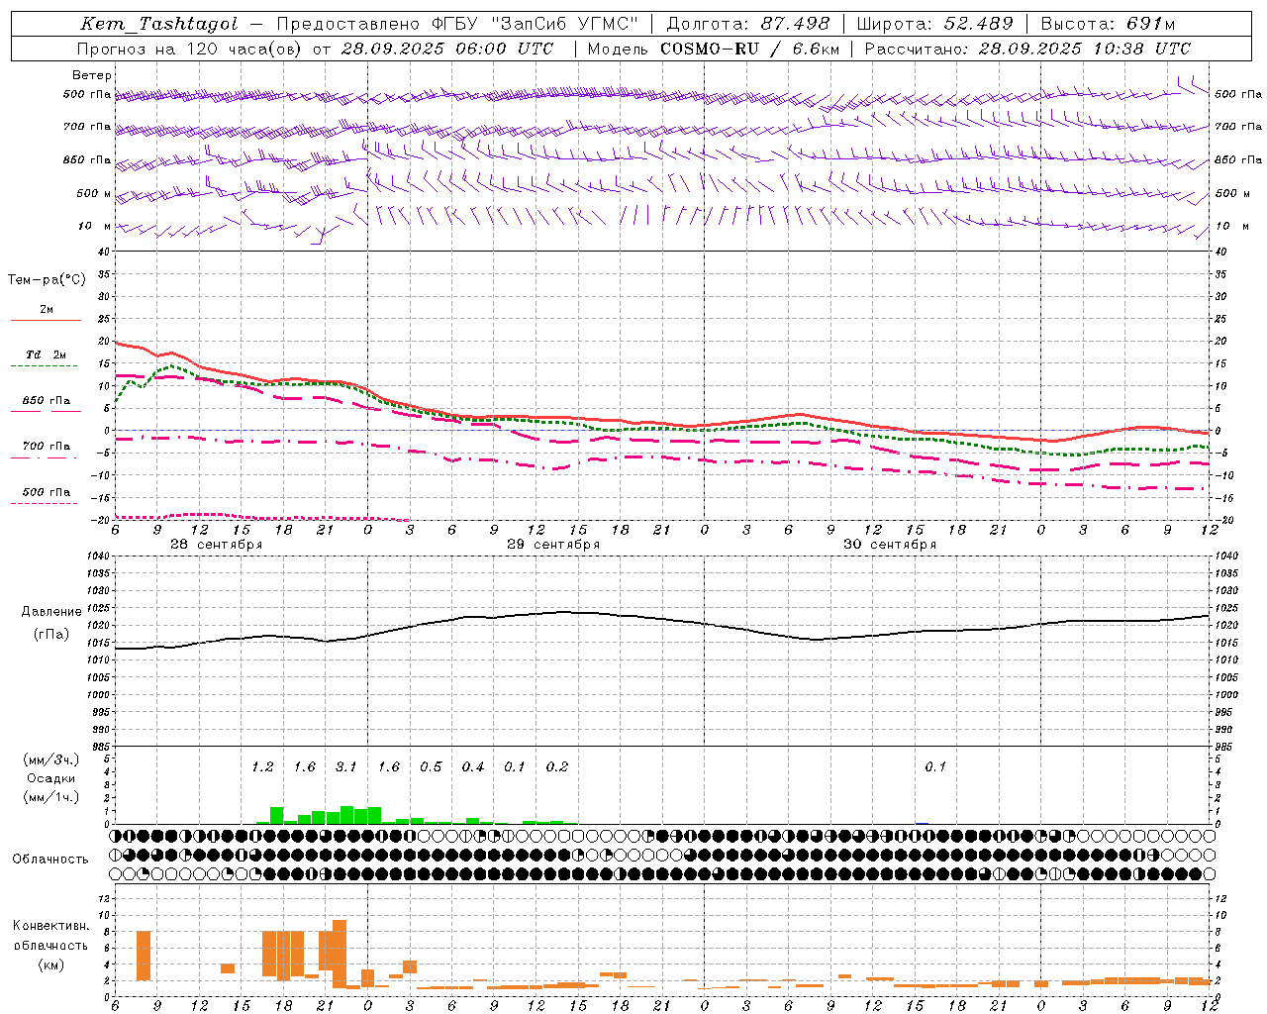Click the '(мм/1ч.)' precipitation unit label
Screen dimensions: 1267x1014
[x=51, y=796]
